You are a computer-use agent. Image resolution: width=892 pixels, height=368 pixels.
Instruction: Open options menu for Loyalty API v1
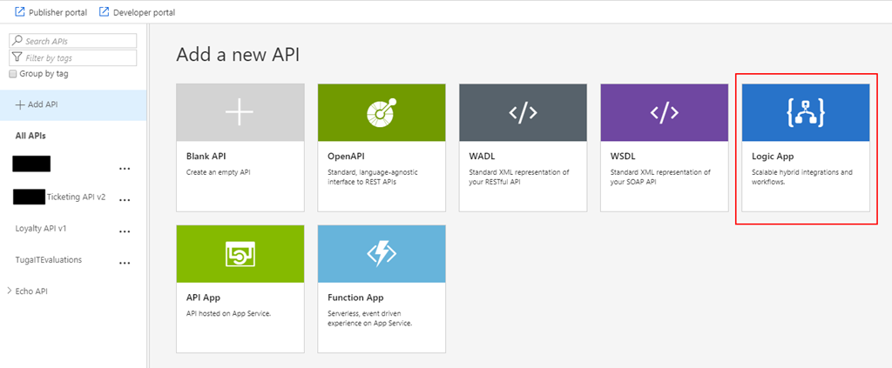pyautogui.click(x=125, y=231)
